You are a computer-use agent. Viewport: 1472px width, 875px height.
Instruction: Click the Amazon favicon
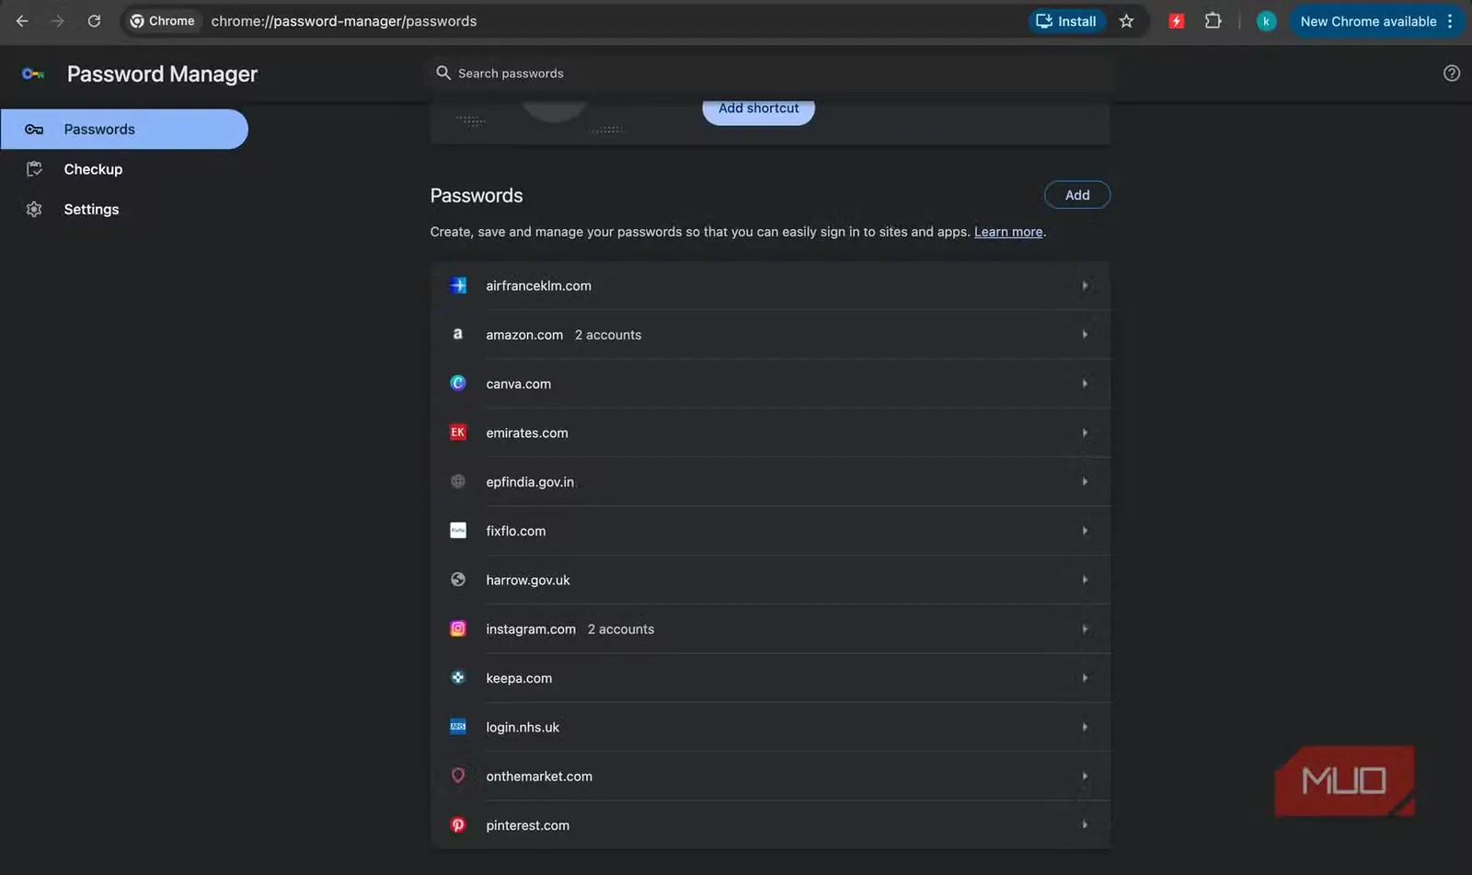(458, 334)
